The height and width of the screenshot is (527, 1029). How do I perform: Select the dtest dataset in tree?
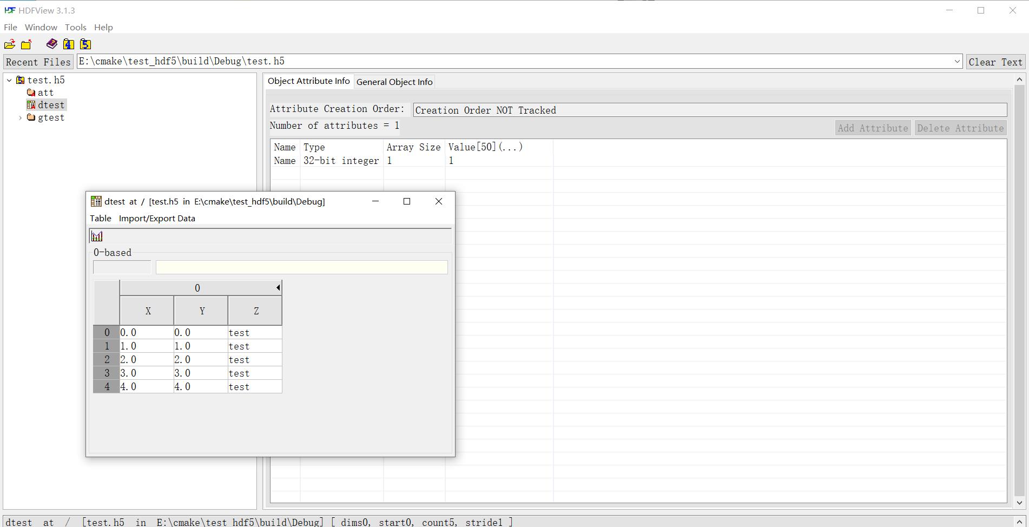51,105
